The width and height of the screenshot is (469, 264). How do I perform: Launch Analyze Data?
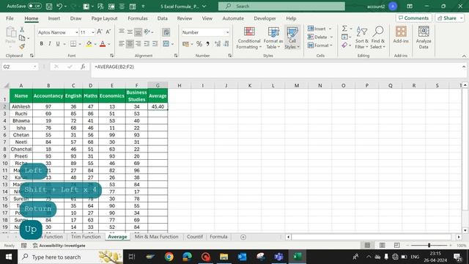[x=424, y=37]
